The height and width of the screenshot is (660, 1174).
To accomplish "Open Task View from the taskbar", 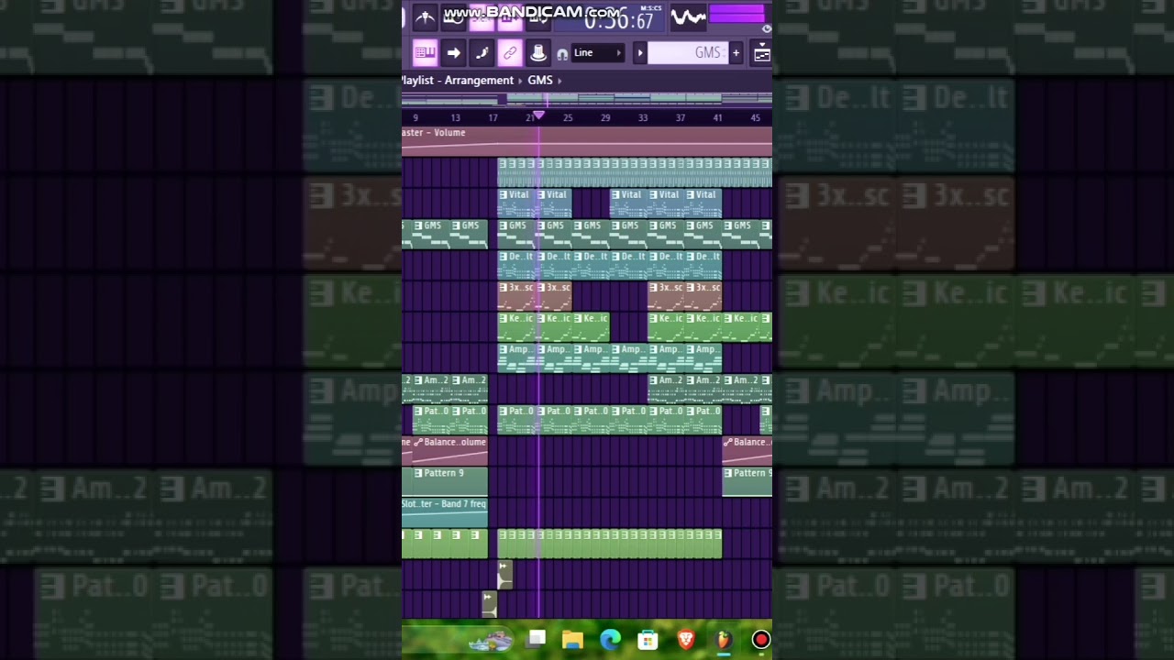I will click(x=537, y=639).
